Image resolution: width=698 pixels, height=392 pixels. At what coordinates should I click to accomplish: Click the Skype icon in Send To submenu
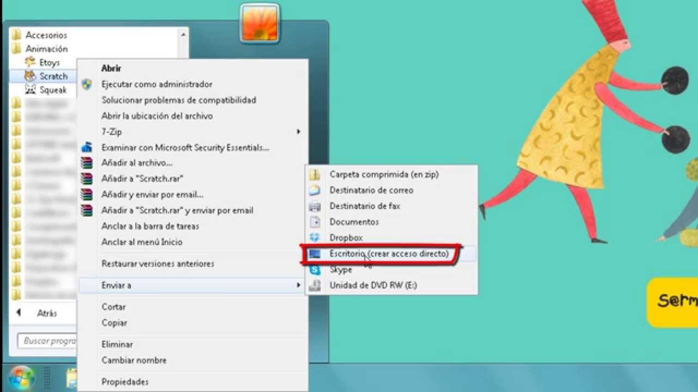[x=315, y=269]
